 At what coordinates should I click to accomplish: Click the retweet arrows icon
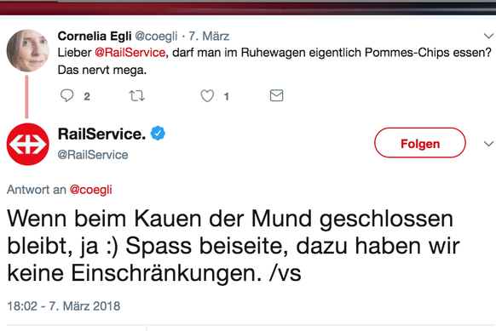(x=137, y=95)
